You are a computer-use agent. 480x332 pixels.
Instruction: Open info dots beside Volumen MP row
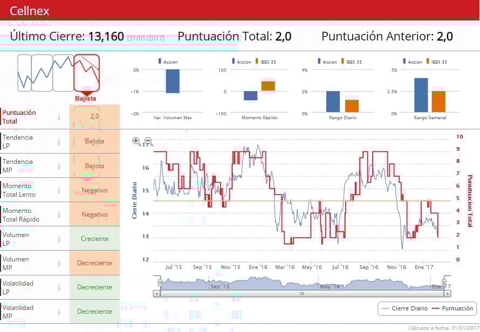(59, 263)
